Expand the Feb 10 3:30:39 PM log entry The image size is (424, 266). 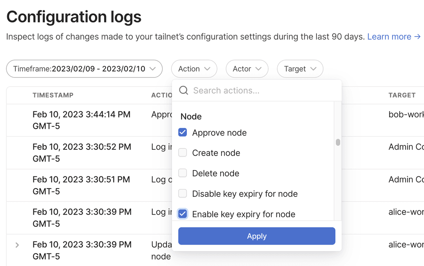16,244
